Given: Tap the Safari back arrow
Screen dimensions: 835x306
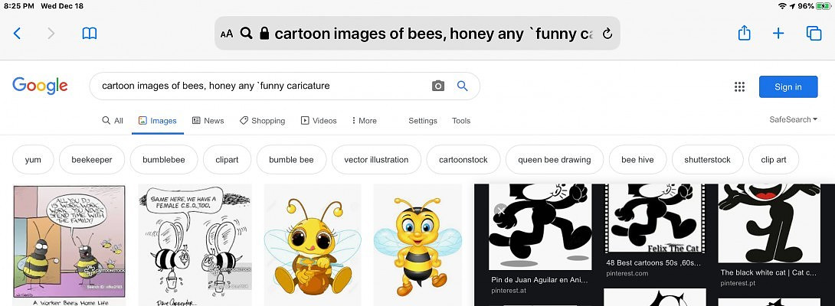Looking at the screenshot, I should [x=17, y=34].
